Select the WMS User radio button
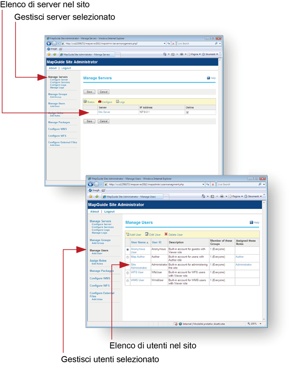295x365 pixels. (x=127, y=281)
